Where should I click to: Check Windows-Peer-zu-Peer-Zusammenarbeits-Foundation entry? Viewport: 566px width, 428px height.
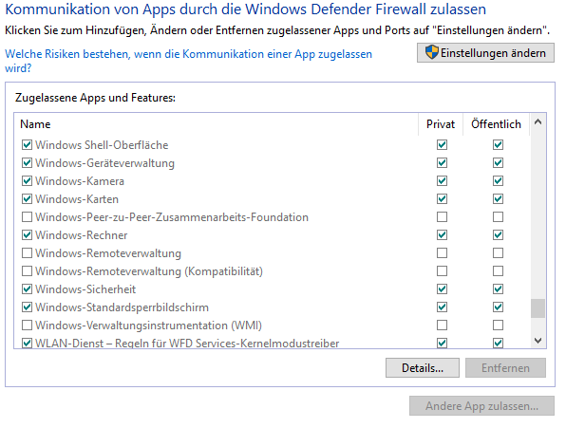click(28, 216)
